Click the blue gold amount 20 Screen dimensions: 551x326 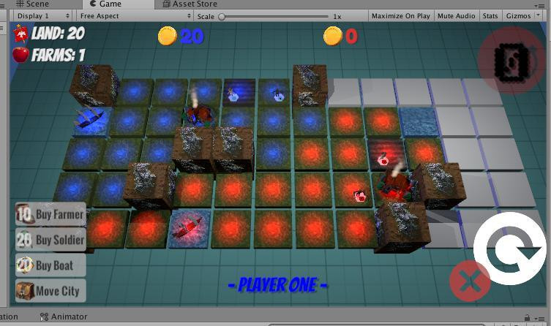(192, 36)
